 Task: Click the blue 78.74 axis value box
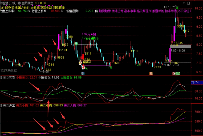pos(197,82)
